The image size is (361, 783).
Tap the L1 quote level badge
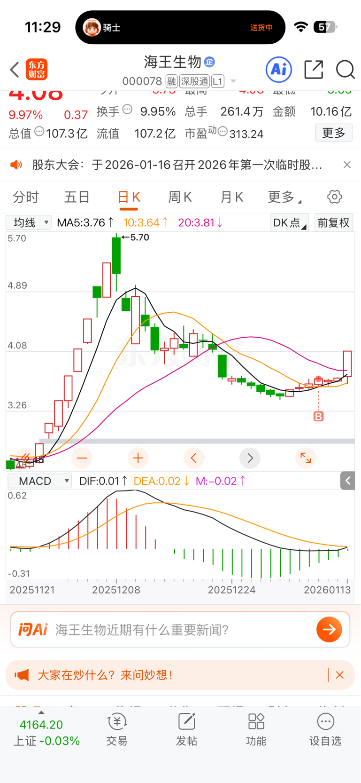pyautogui.click(x=217, y=81)
